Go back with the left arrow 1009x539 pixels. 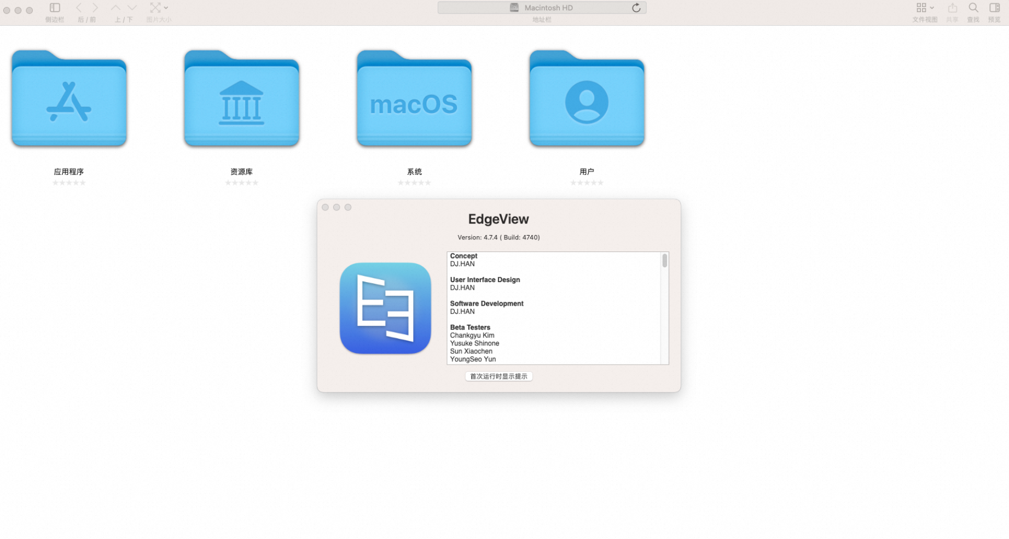coord(79,8)
